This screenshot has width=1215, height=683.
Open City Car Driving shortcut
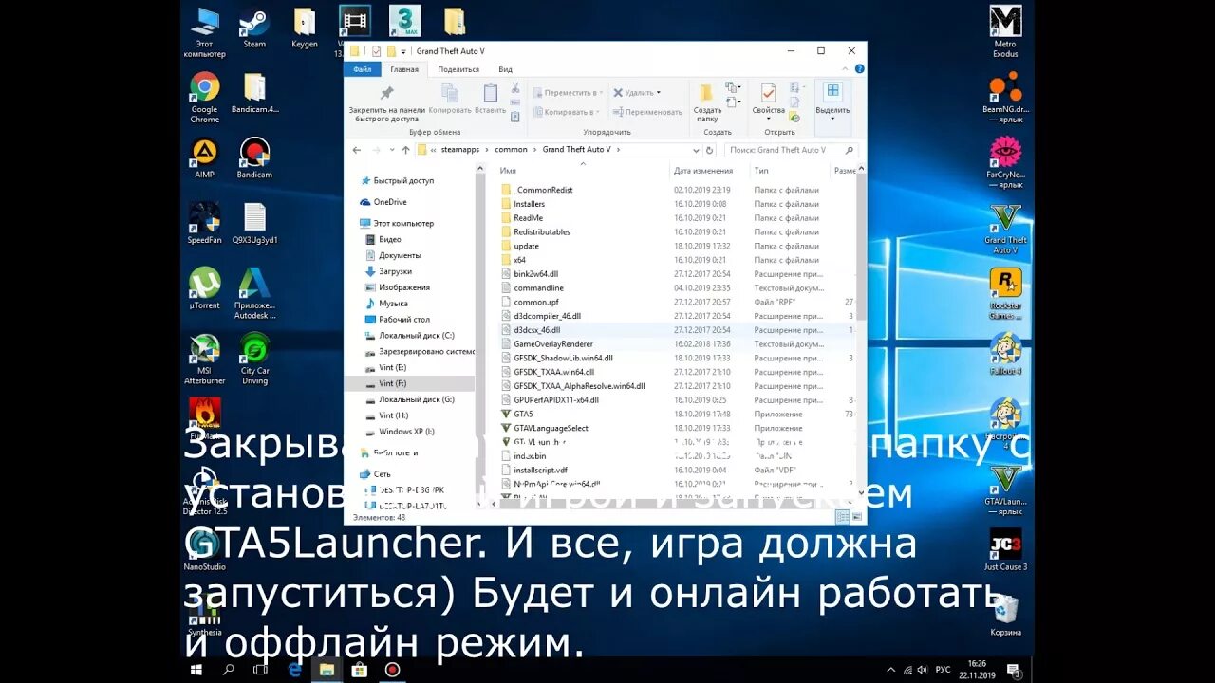tap(254, 359)
